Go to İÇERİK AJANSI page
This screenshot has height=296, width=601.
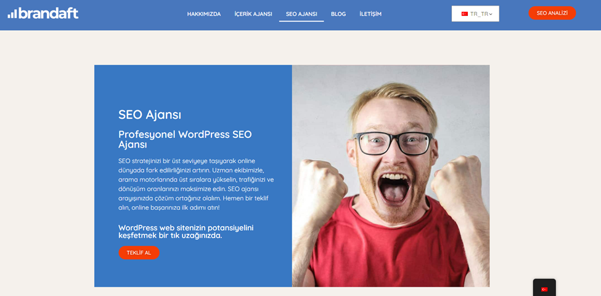[x=253, y=14]
